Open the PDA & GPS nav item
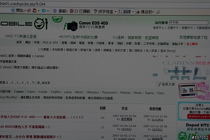210x140 pixels. pyautogui.click(x=50, y=43)
